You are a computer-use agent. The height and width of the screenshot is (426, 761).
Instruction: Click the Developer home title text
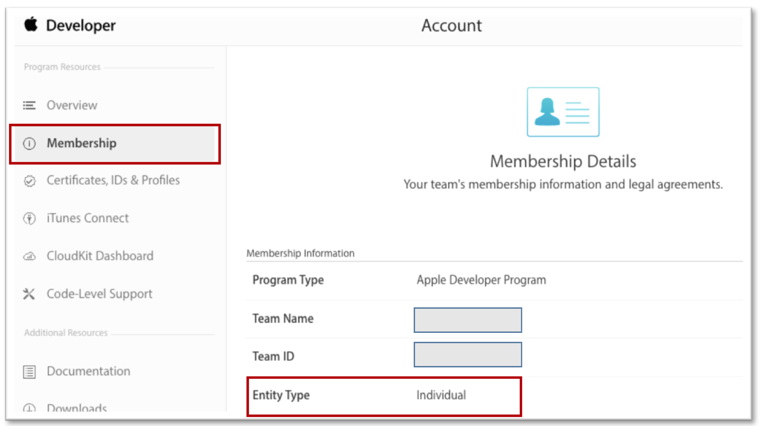coord(81,25)
